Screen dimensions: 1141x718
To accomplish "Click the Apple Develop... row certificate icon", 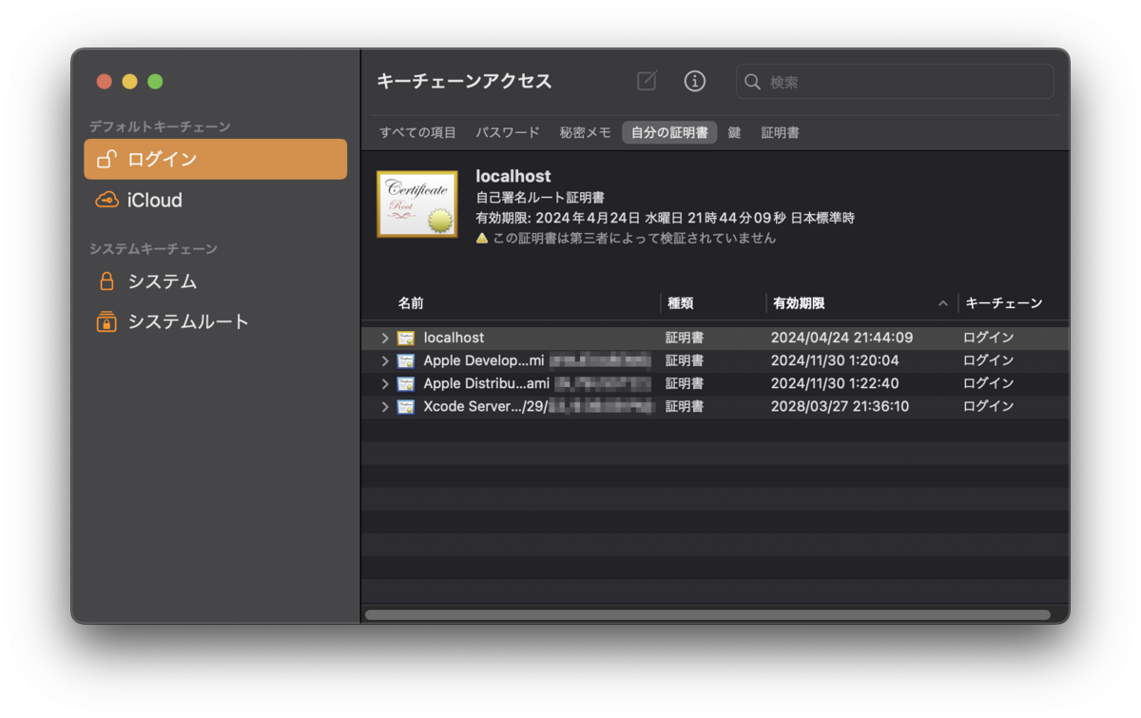I will click(406, 360).
